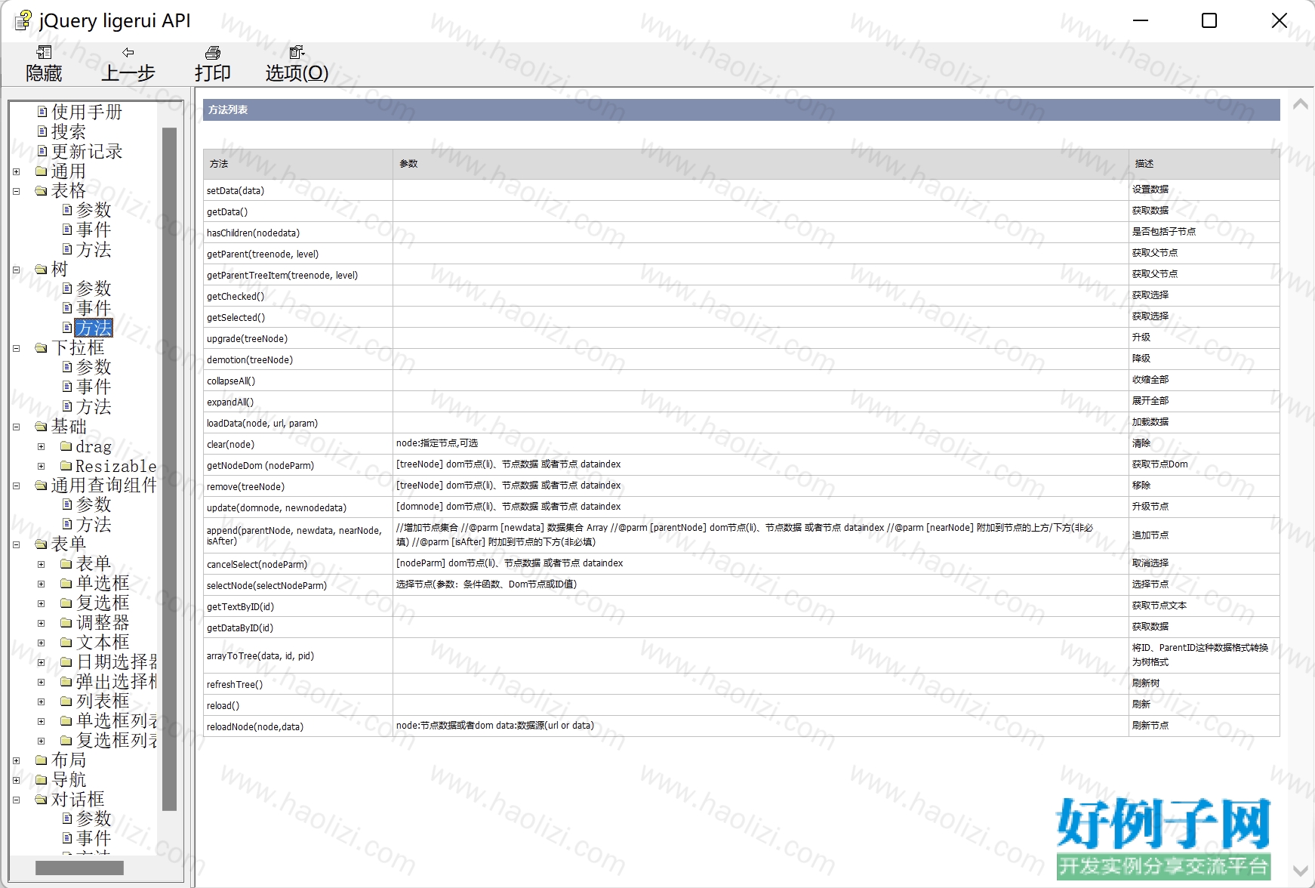Open the 更新记录 page

[x=87, y=151]
